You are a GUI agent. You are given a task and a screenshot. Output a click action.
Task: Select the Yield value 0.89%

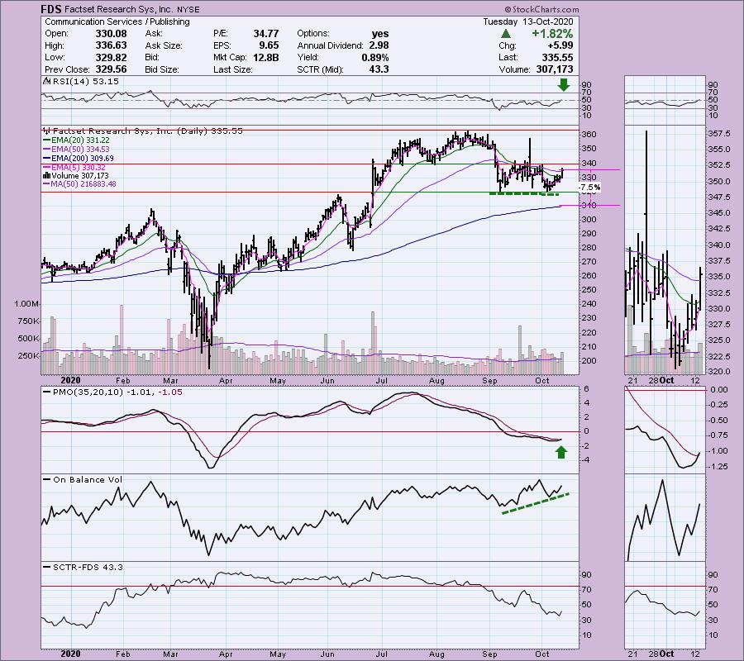click(x=375, y=57)
